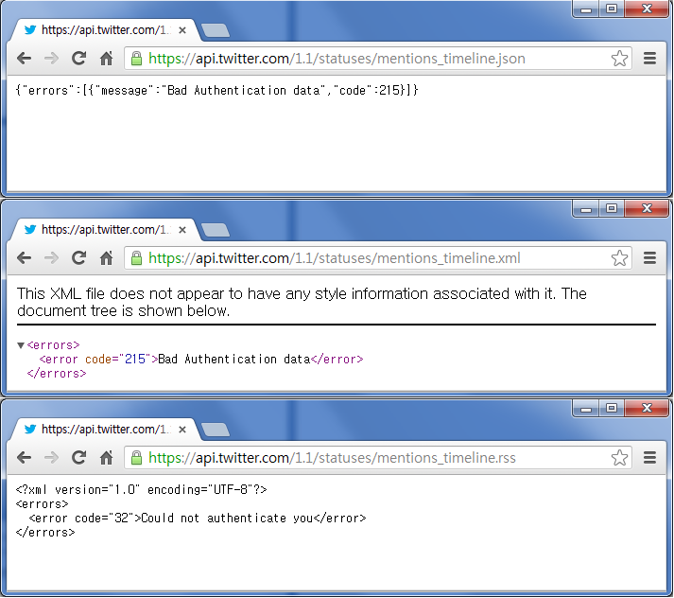Open a new tab in the .json window
This screenshot has height=598, width=674.
click(x=215, y=30)
